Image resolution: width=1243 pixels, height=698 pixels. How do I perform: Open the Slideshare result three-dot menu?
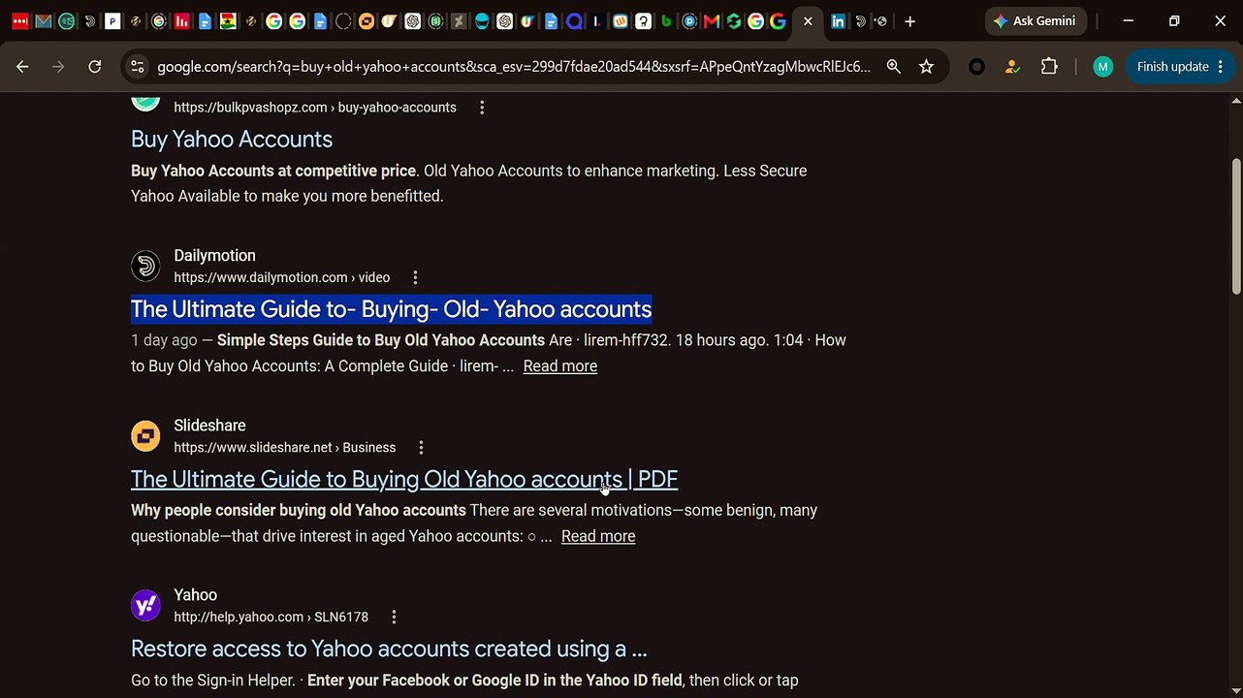tap(421, 448)
